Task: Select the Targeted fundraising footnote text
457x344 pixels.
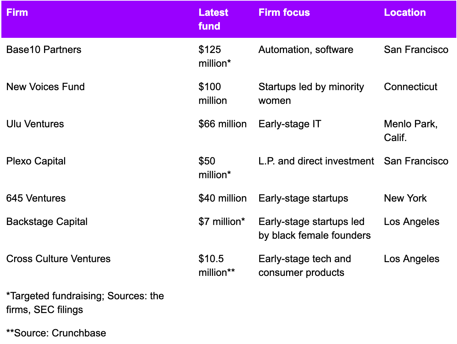Action: coord(85,303)
